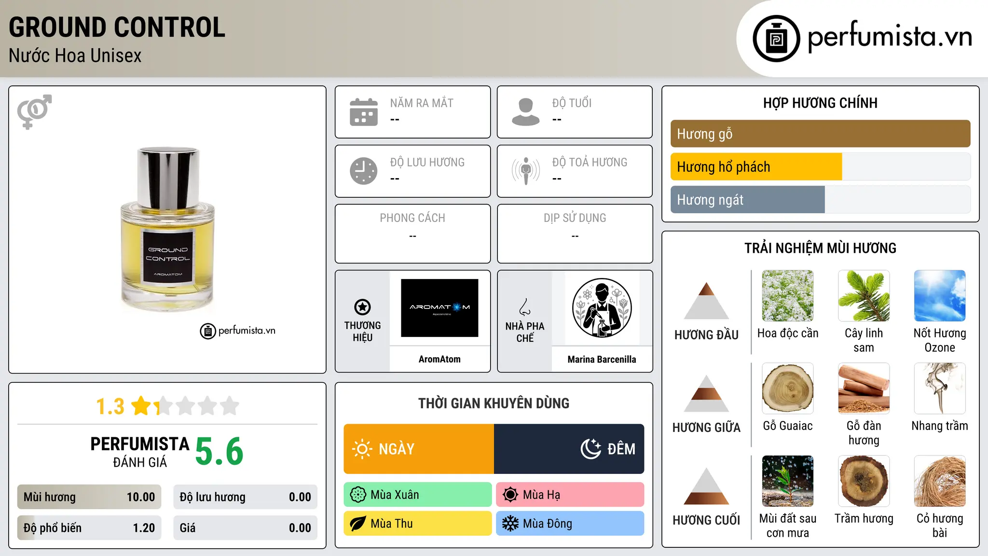Image resolution: width=988 pixels, height=556 pixels.
Task: Click the Hương ngát accord bar
Action: [x=820, y=199]
